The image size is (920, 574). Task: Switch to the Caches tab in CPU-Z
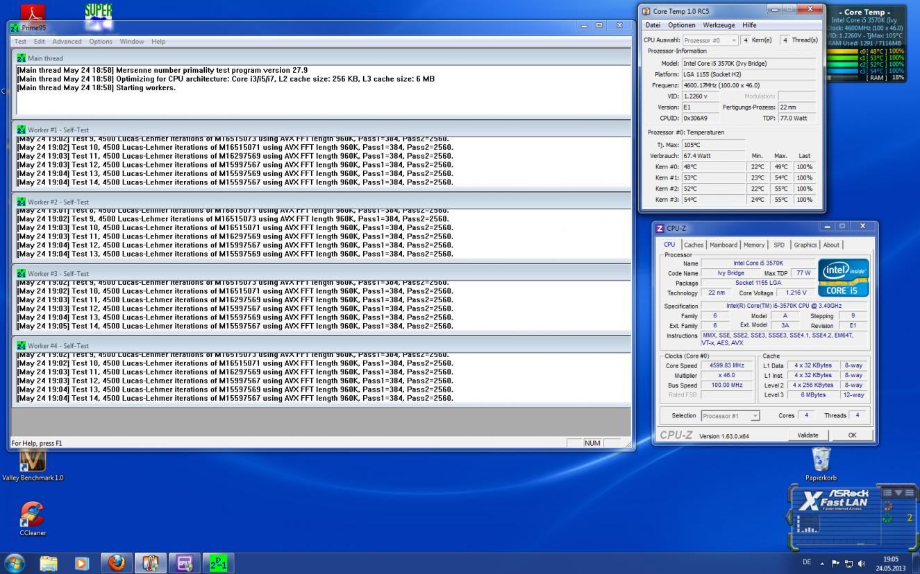coord(694,245)
